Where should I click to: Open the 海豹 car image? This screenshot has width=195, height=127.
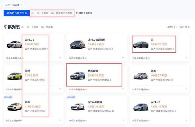[141, 76]
